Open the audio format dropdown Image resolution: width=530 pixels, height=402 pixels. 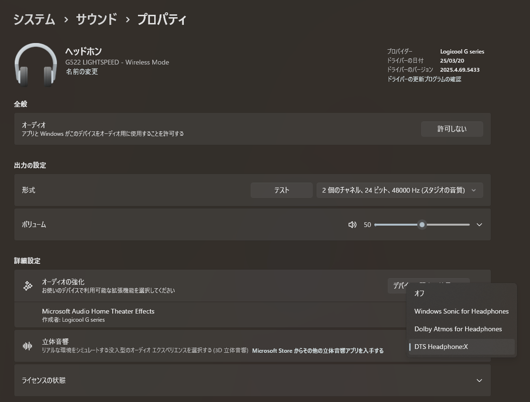click(x=399, y=190)
